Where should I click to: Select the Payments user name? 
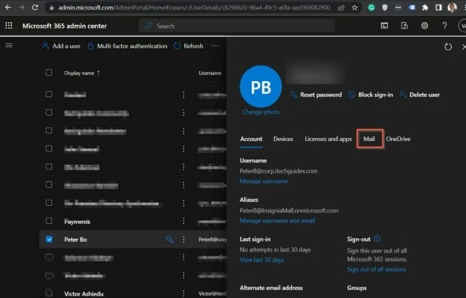point(77,222)
